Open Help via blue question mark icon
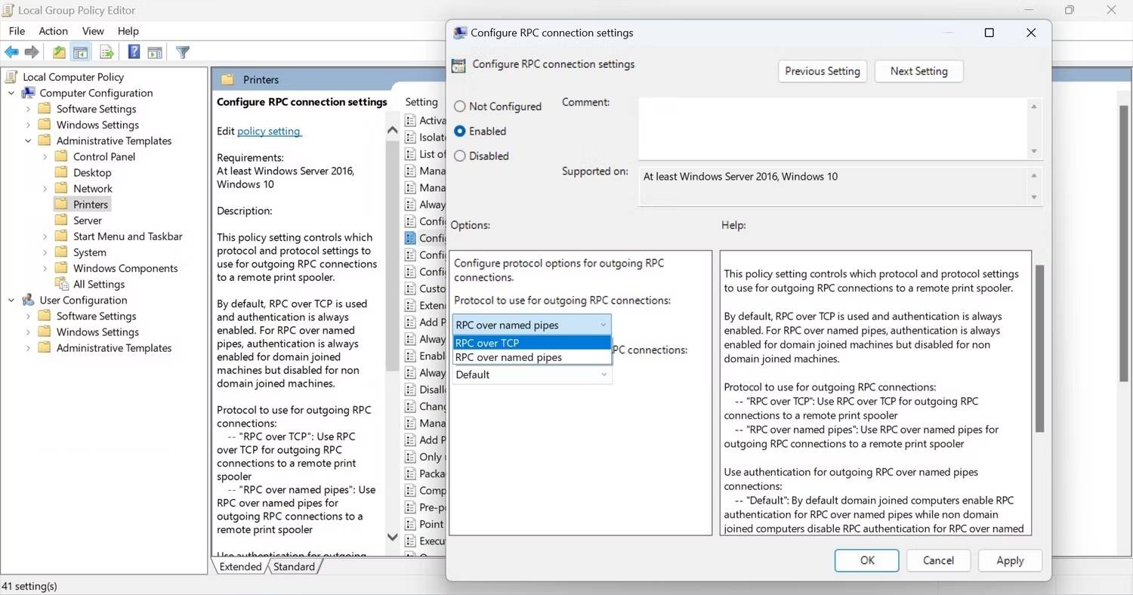 [134, 52]
